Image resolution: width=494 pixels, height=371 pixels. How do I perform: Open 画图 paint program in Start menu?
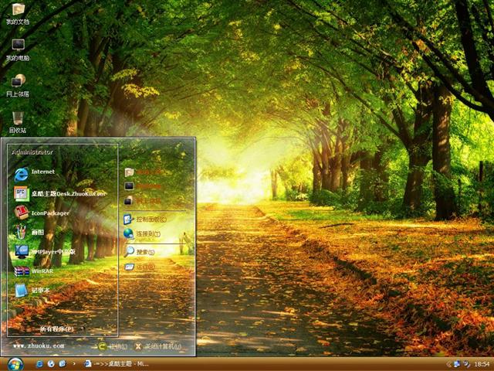[29, 232]
